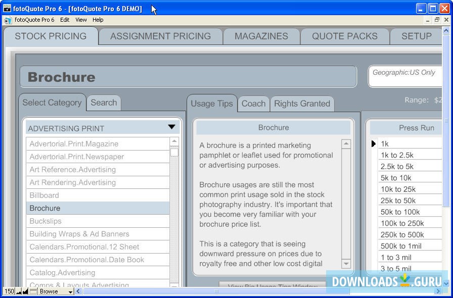
Task: Go to the SETUP tab
Action: pos(416,36)
